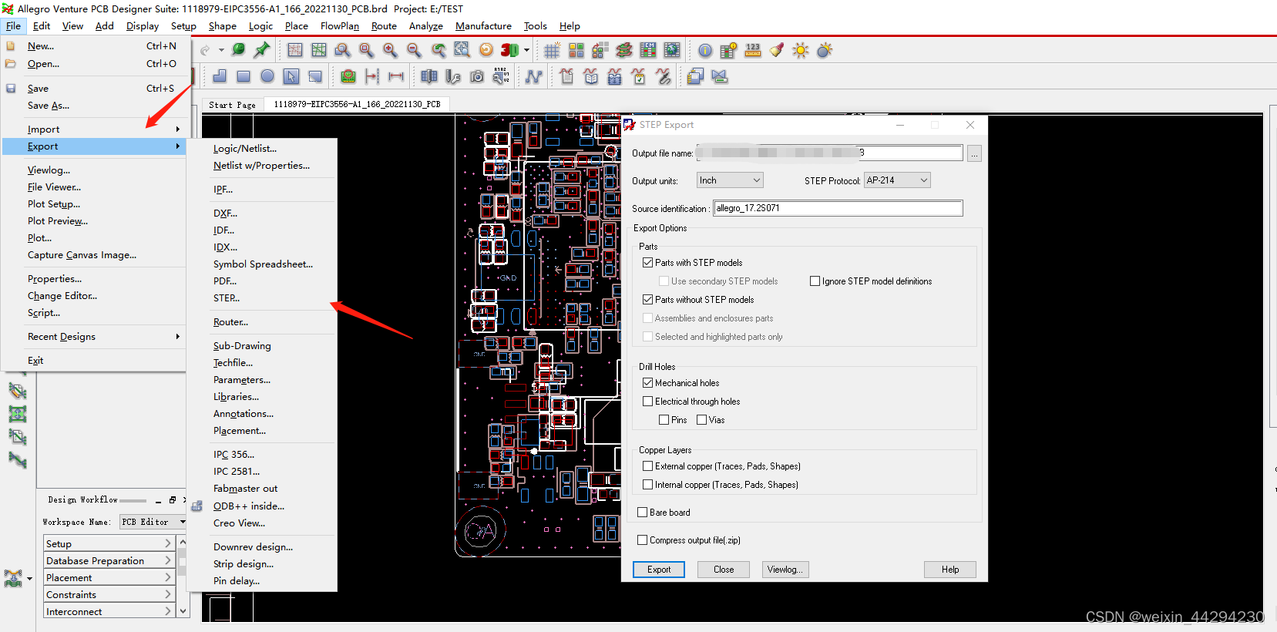Viewport: 1277px width, 632px height.
Task: Open the Output units Inch dropdown
Action: coord(730,180)
